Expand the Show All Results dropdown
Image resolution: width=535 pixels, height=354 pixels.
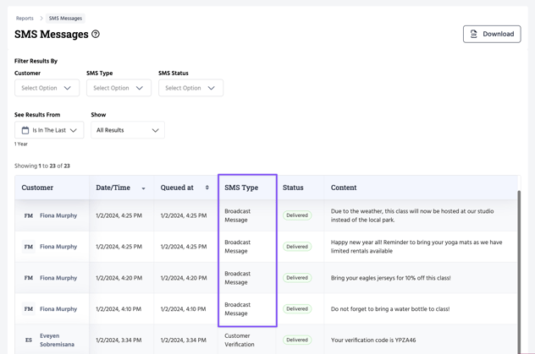click(128, 130)
